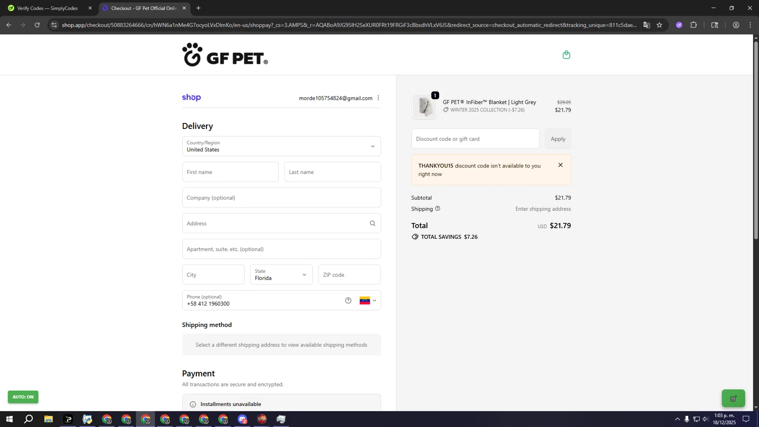Open Shop account options three-dot menu
Screen dimensions: 759x427
click(x=378, y=98)
